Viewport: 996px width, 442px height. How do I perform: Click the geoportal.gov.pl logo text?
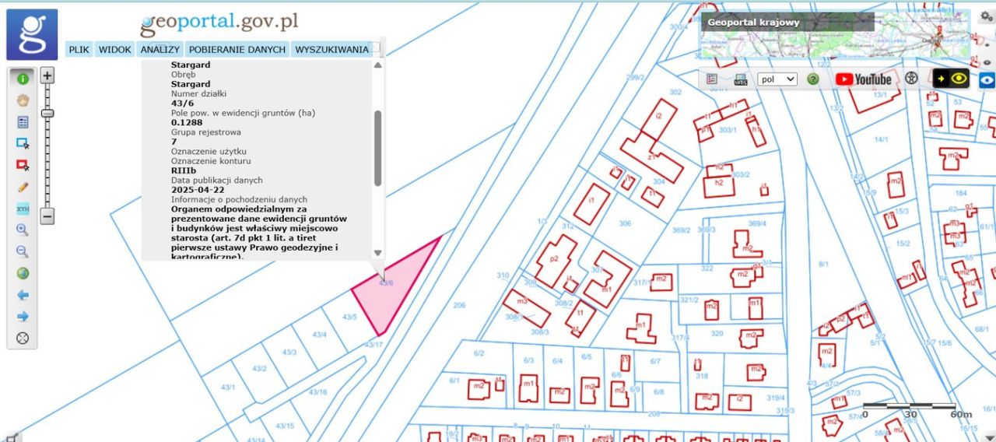coord(219,23)
